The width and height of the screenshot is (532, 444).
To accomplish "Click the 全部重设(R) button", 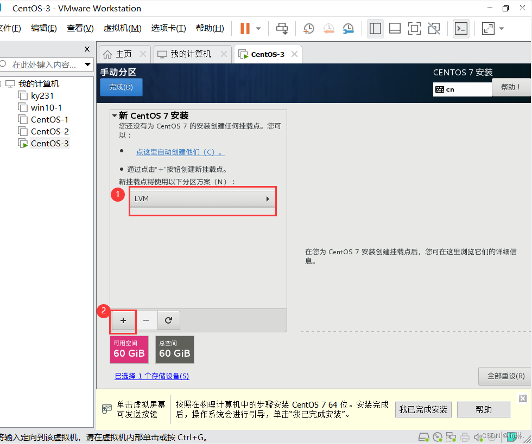I will point(505,376).
